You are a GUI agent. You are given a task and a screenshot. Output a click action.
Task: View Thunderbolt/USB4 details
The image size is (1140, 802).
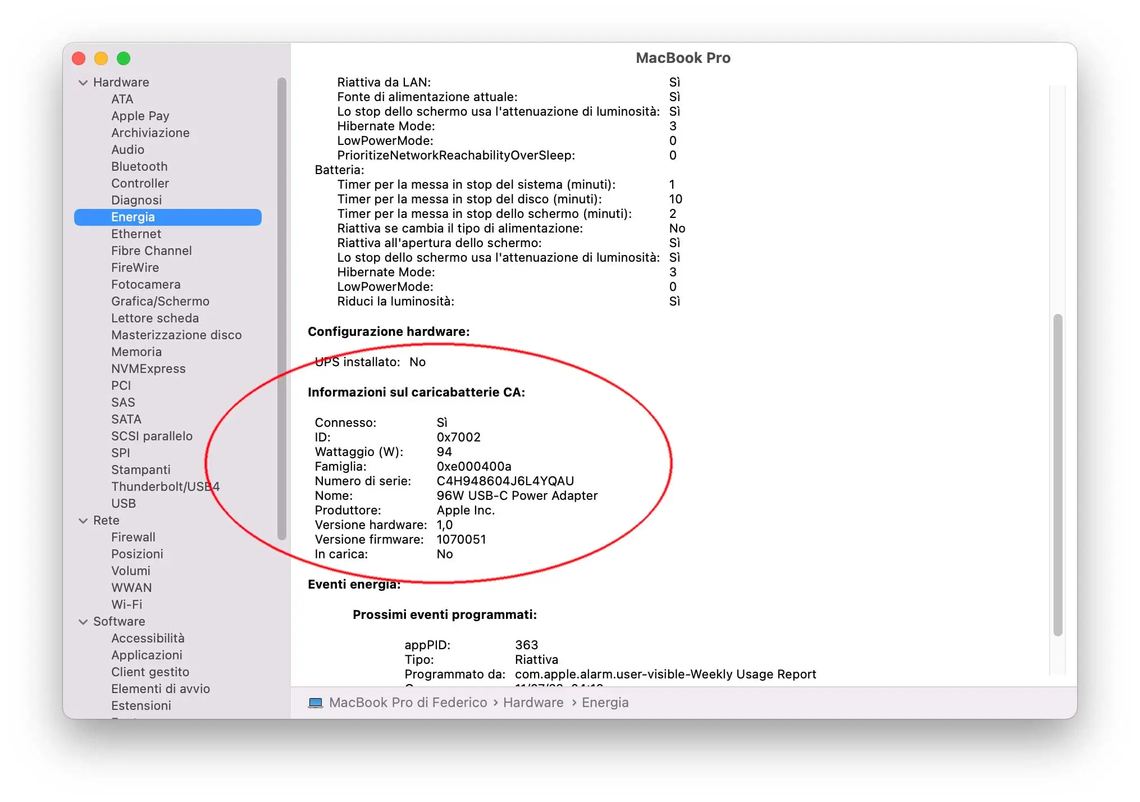(x=165, y=486)
